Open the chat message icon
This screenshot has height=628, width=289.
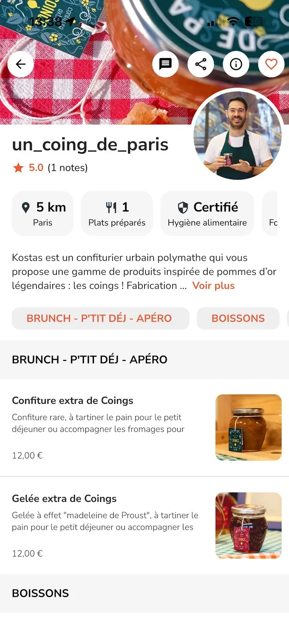(x=165, y=64)
